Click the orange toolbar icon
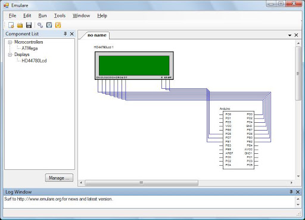Screen dimensions: 305x220 tap(58, 25)
